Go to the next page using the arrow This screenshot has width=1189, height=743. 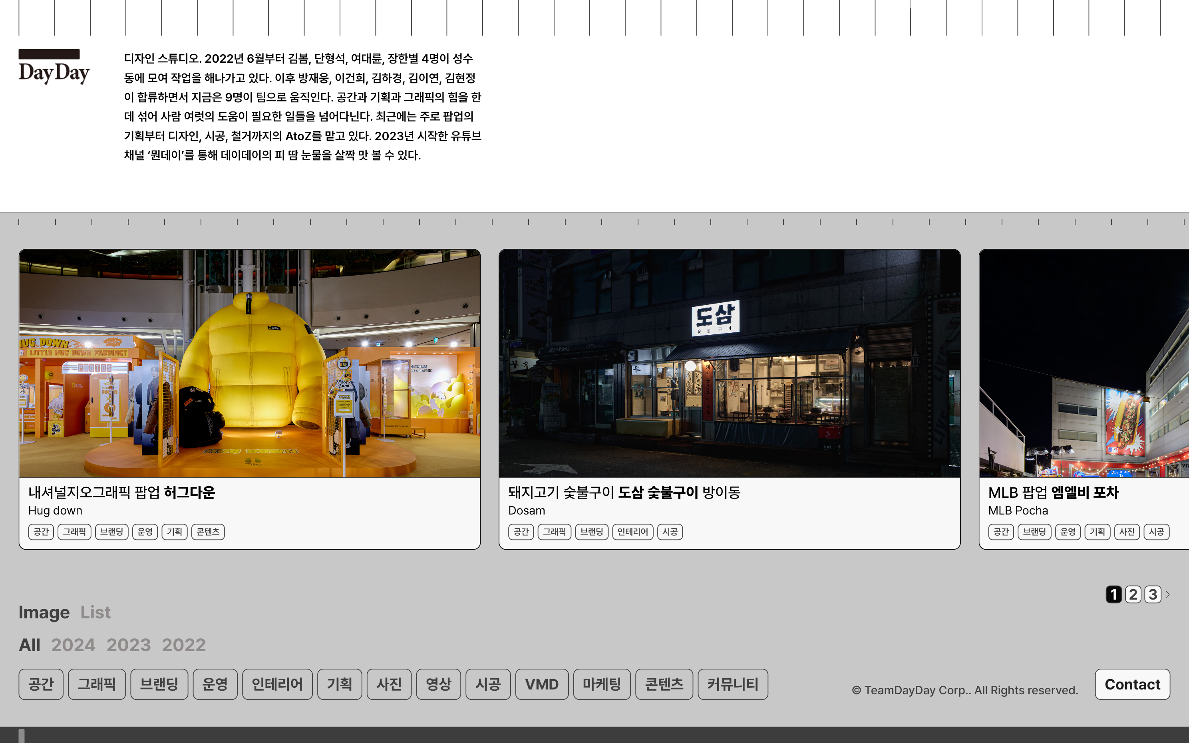(x=1168, y=594)
